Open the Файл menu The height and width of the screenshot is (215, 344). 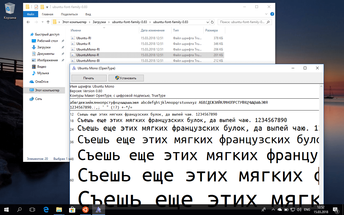[x=30, y=14]
